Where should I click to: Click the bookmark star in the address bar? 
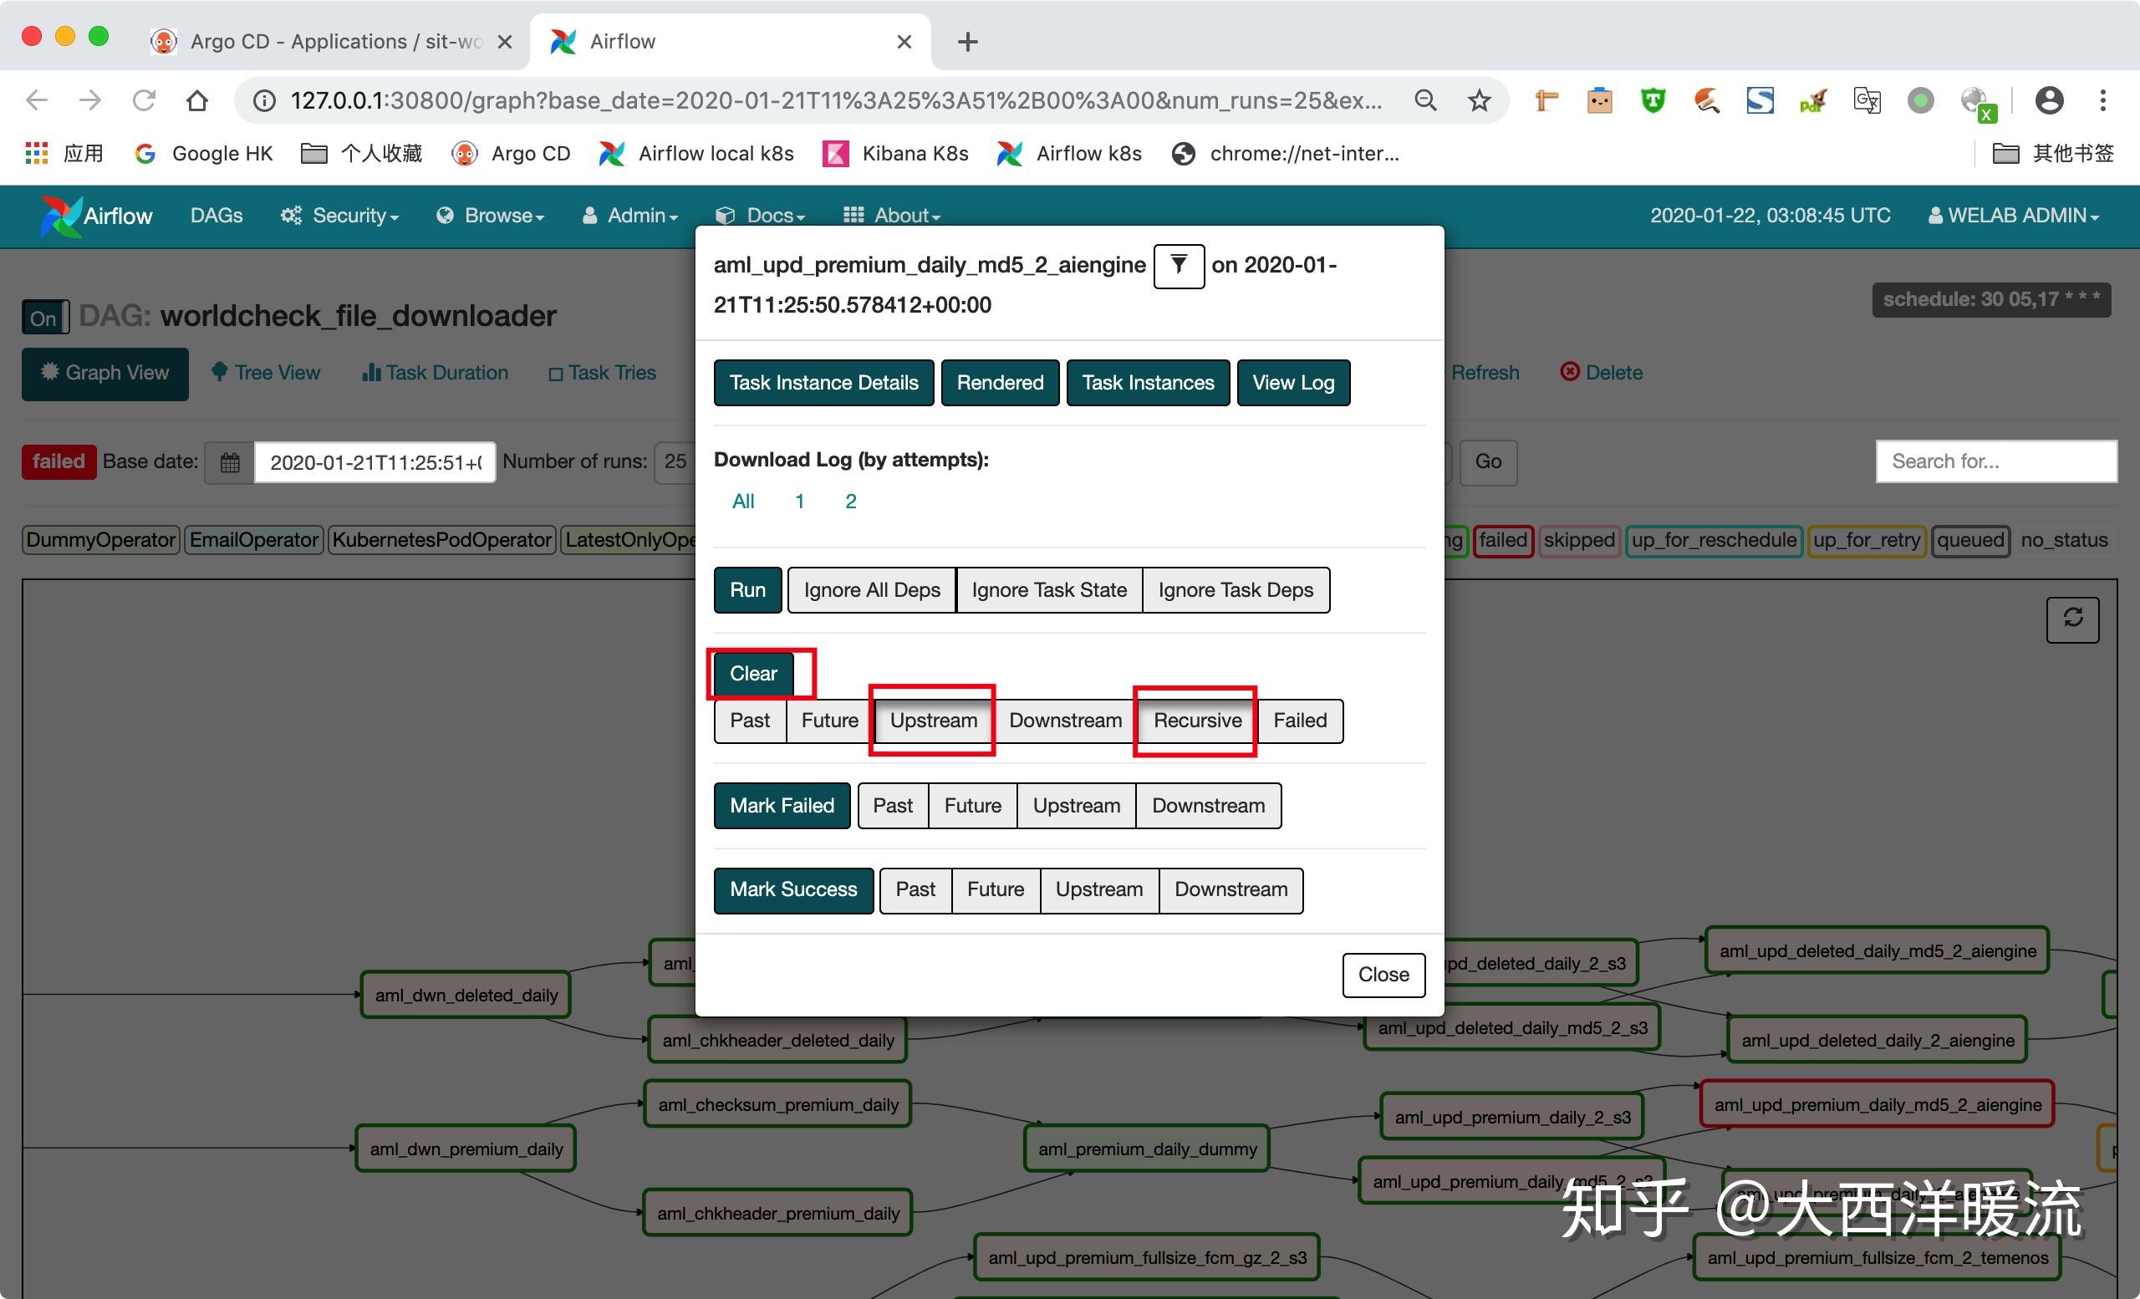(1478, 99)
